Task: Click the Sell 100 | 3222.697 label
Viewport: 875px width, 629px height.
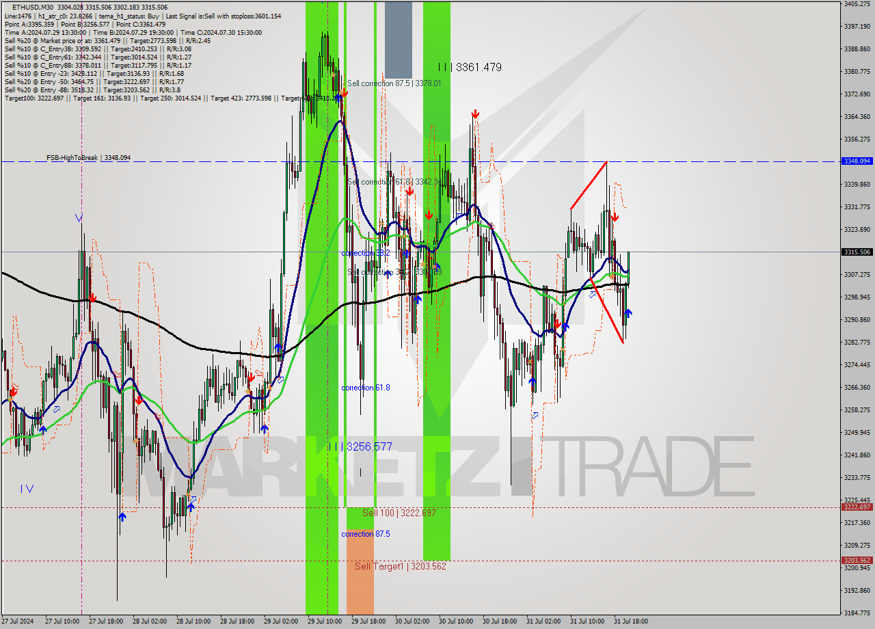Action: coord(399,513)
